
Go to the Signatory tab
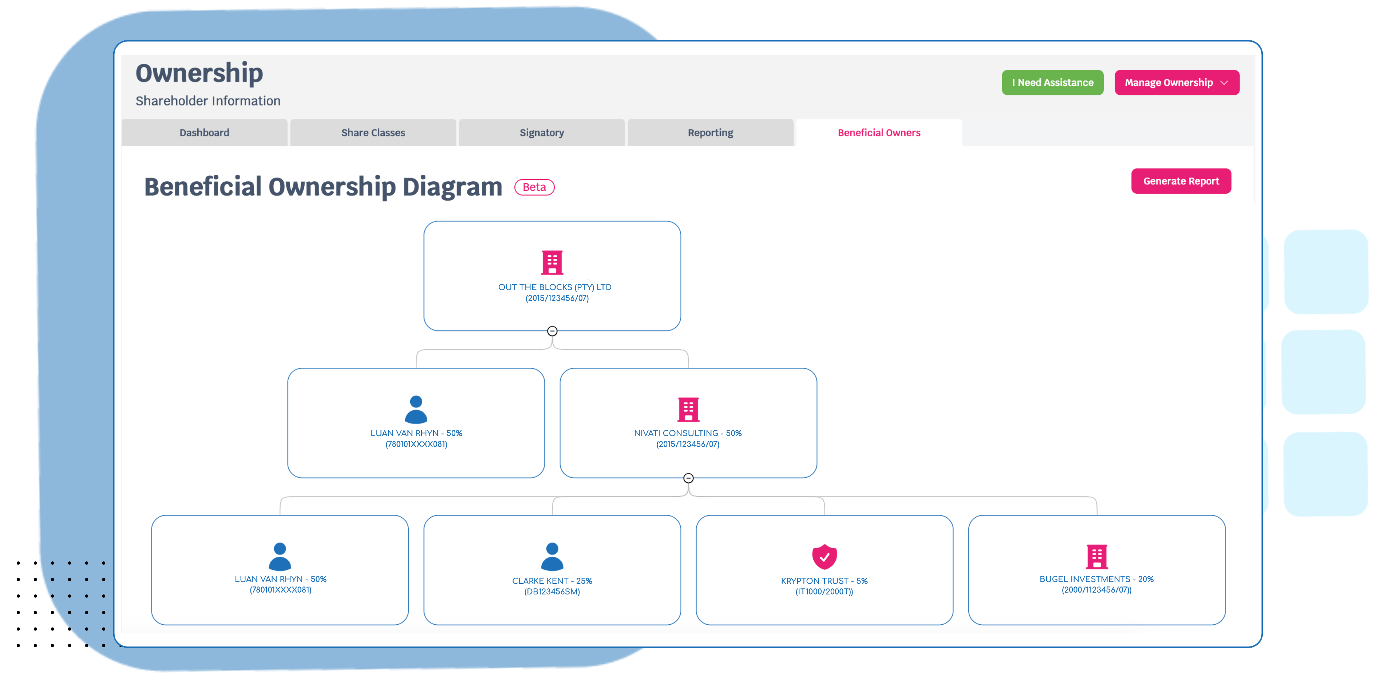[x=542, y=133]
